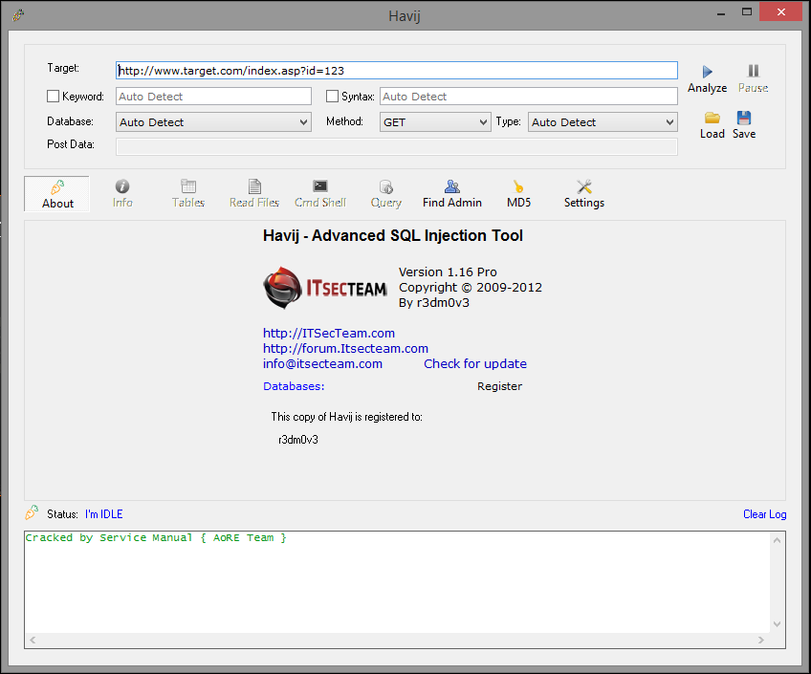This screenshot has width=811, height=674.
Task: Click the Databases: link
Action: pyautogui.click(x=294, y=386)
